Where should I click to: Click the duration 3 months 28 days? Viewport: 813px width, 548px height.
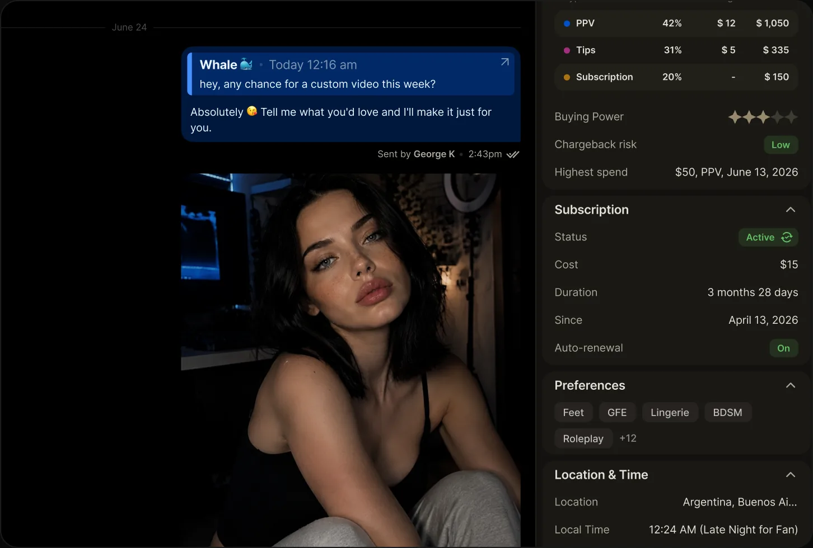(753, 292)
